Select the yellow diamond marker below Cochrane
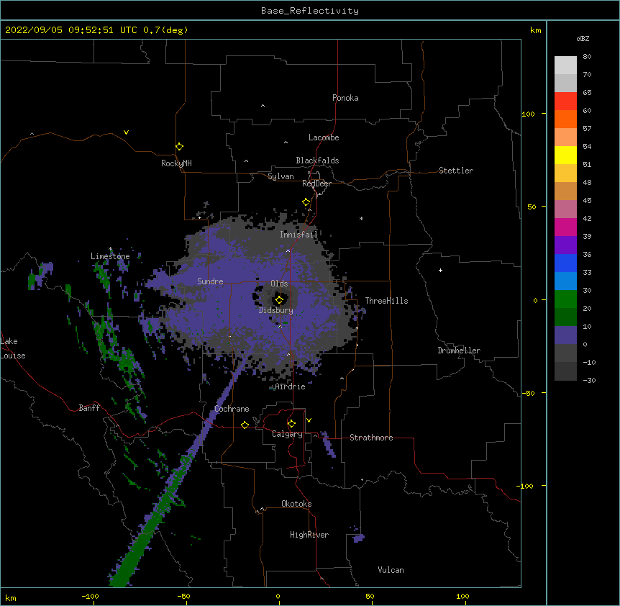 pos(245,425)
